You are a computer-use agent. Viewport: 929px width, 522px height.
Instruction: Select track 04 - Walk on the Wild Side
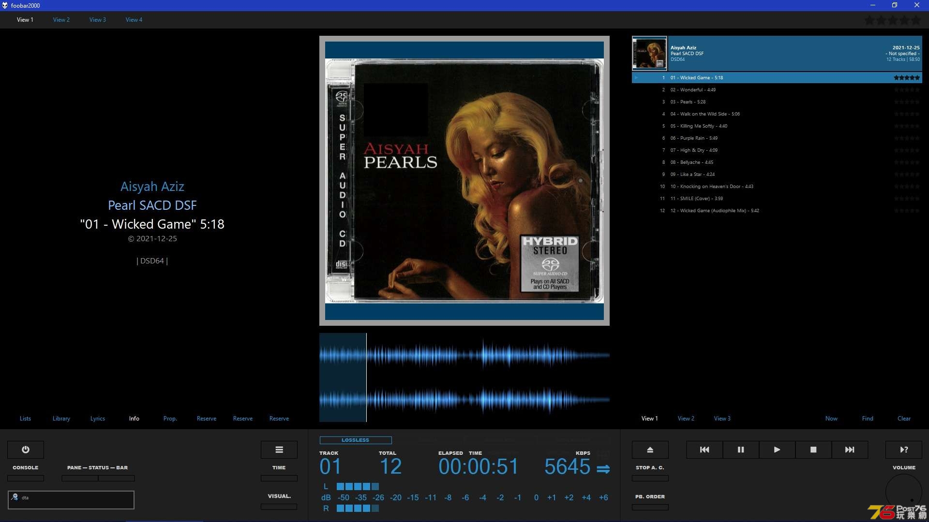[x=777, y=114]
